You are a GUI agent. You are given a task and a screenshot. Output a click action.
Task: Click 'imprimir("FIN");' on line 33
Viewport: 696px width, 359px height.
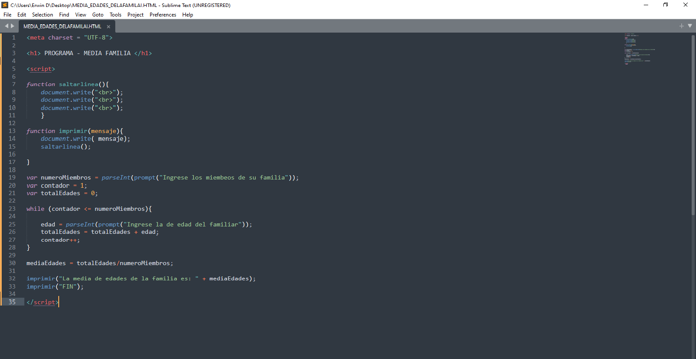55,286
